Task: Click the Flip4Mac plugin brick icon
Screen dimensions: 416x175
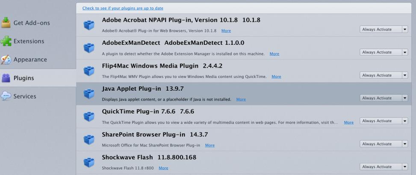Action: click(x=89, y=71)
